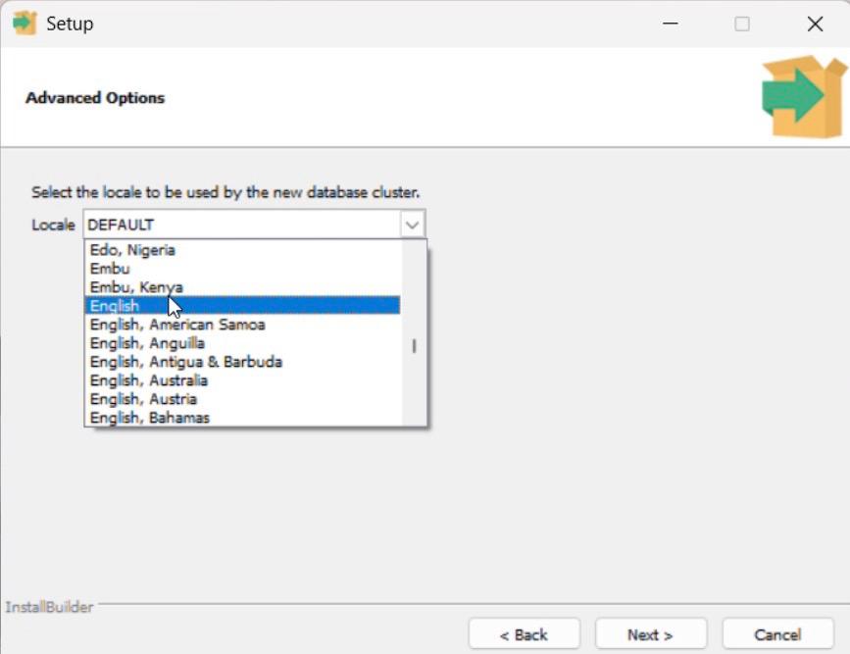Choose 'English, American Samoa' locale
The width and height of the screenshot is (850, 654).
177,325
